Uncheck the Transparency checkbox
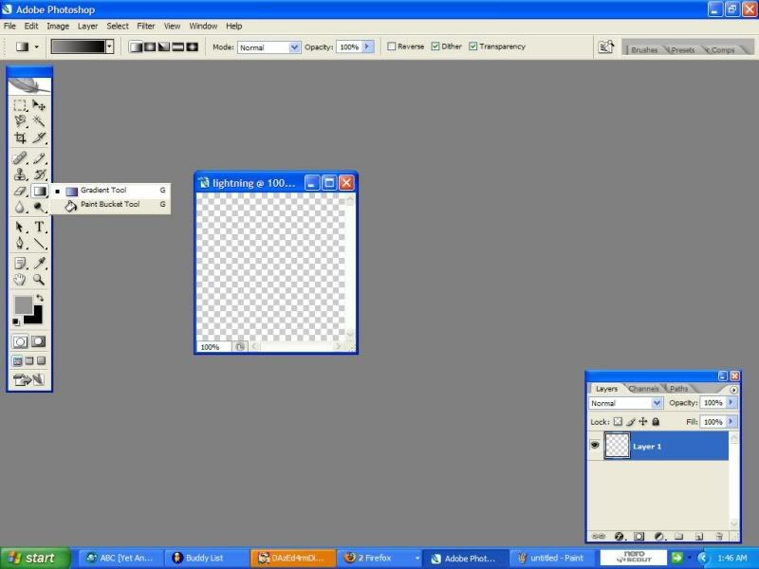The image size is (759, 569). point(472,46)
